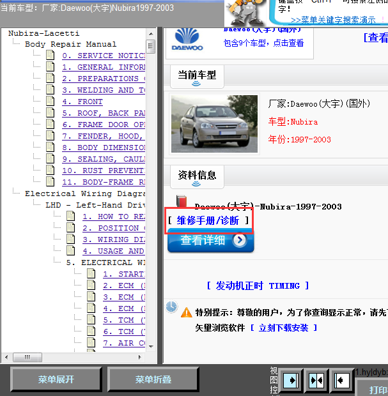Click the '菜单折叠' button
The width and height of the screenshot is (388, 396).
[153, 379]
